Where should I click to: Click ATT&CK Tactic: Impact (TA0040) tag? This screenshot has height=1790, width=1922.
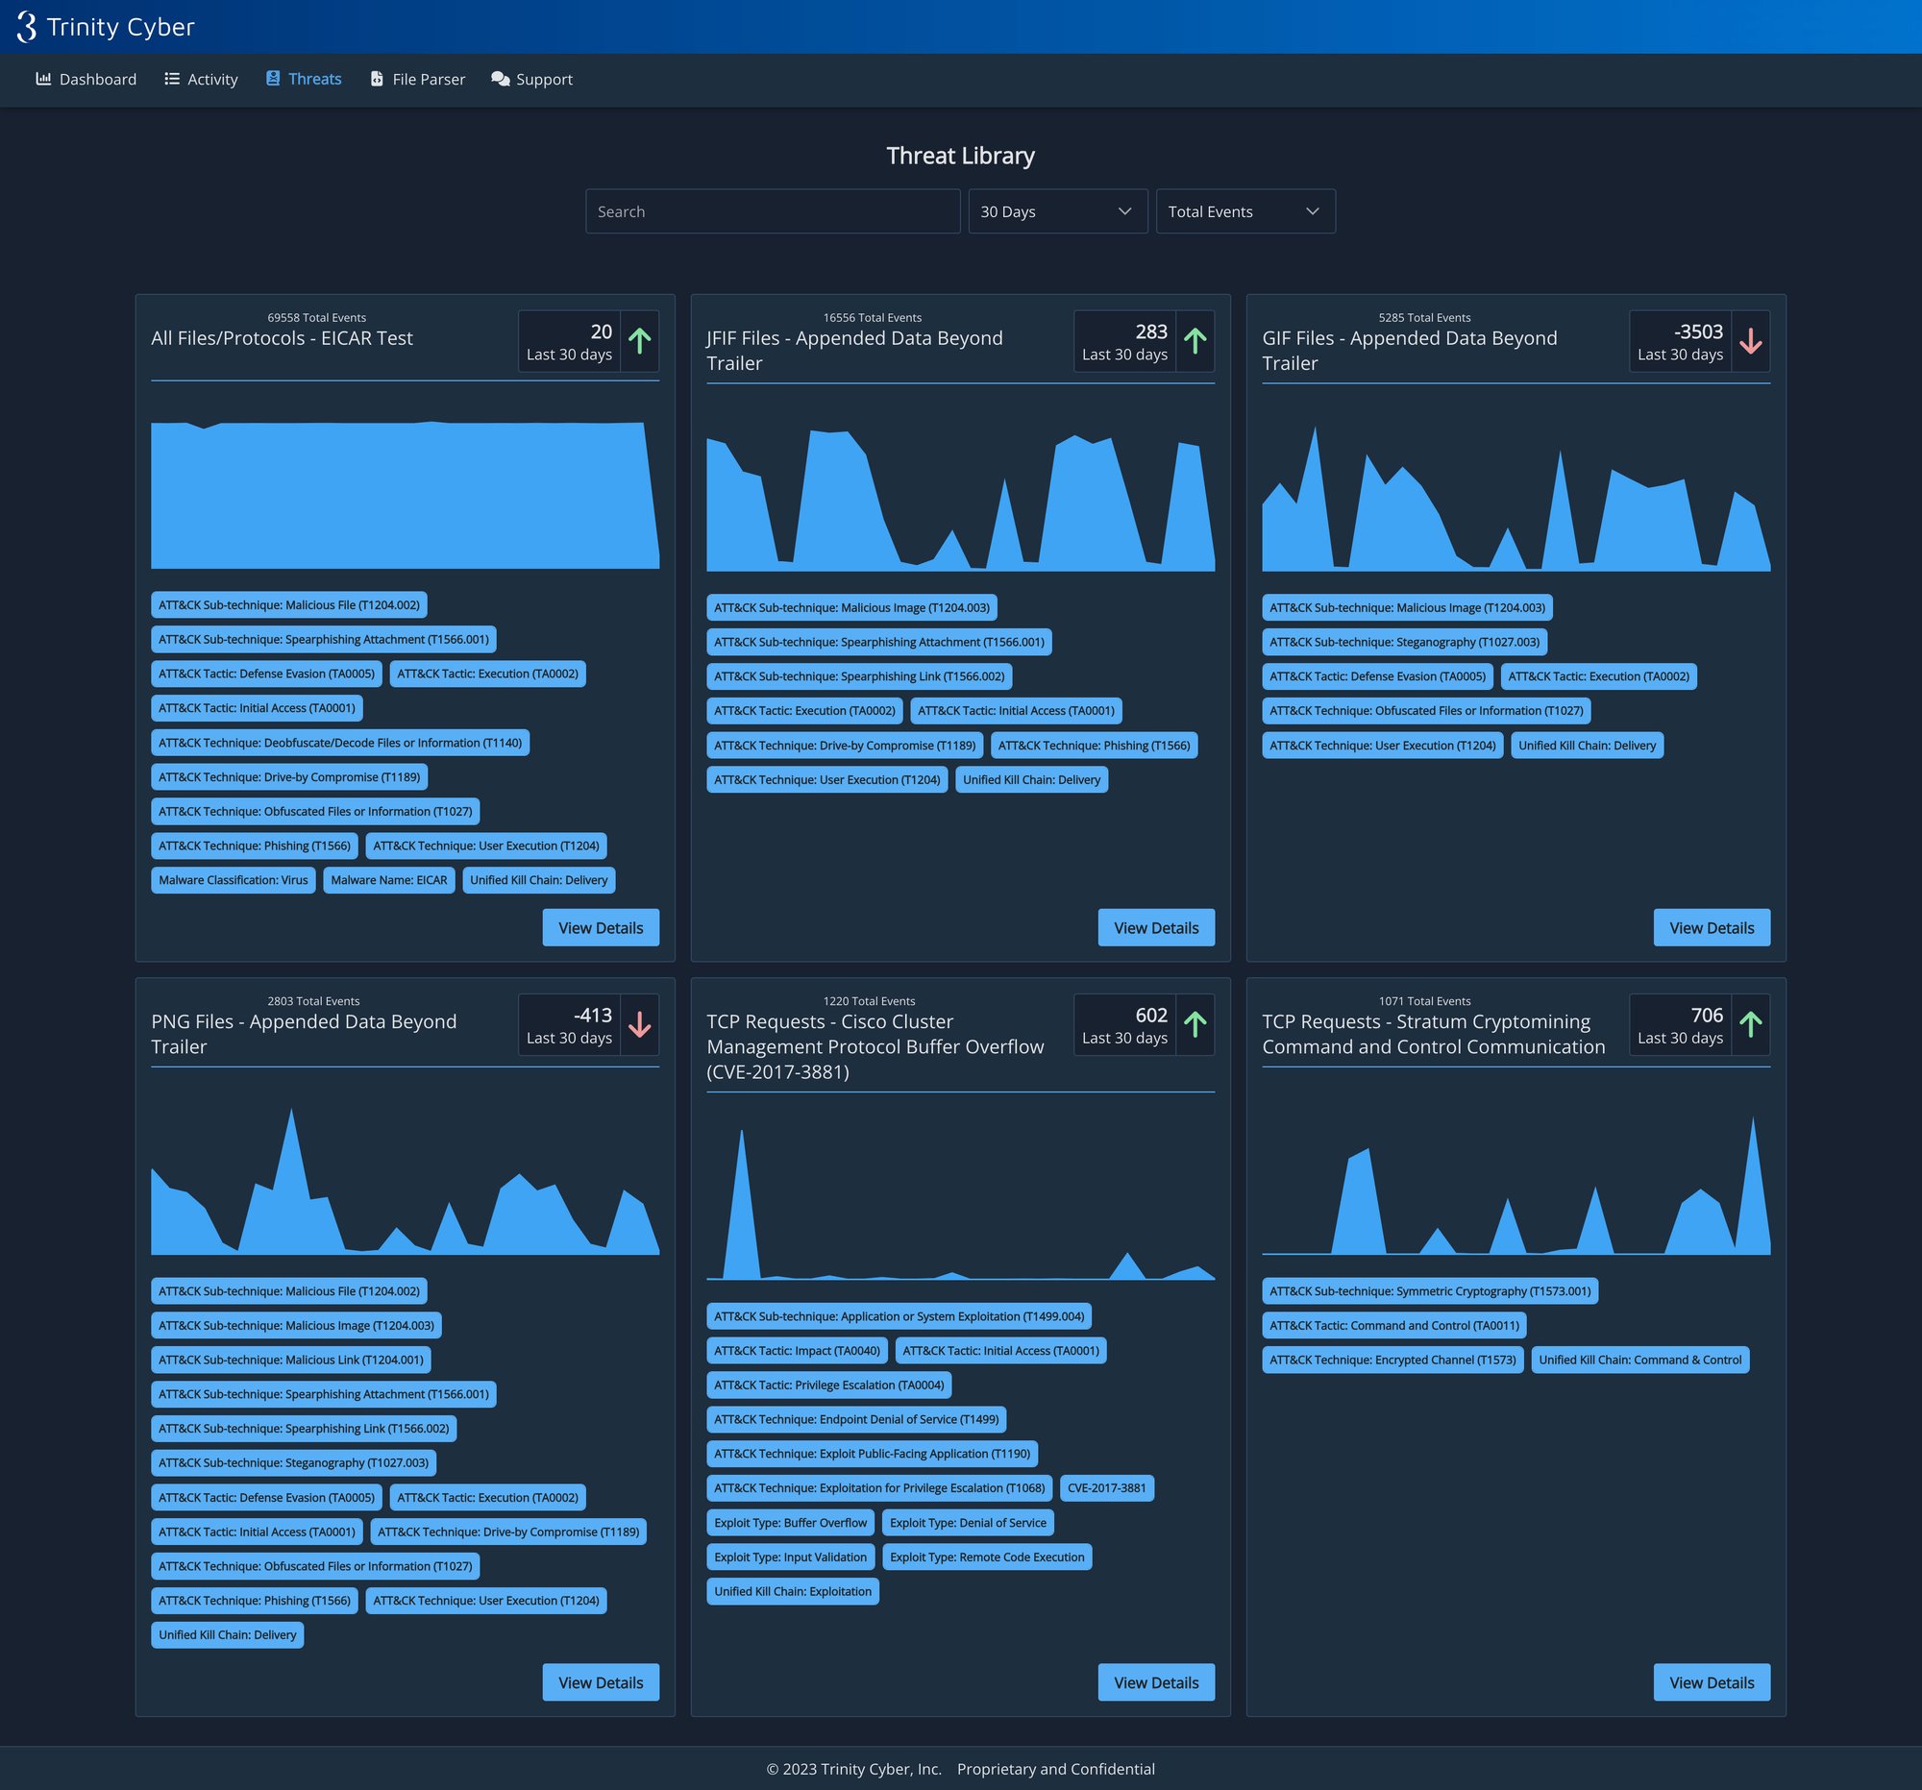[797, 1350]
